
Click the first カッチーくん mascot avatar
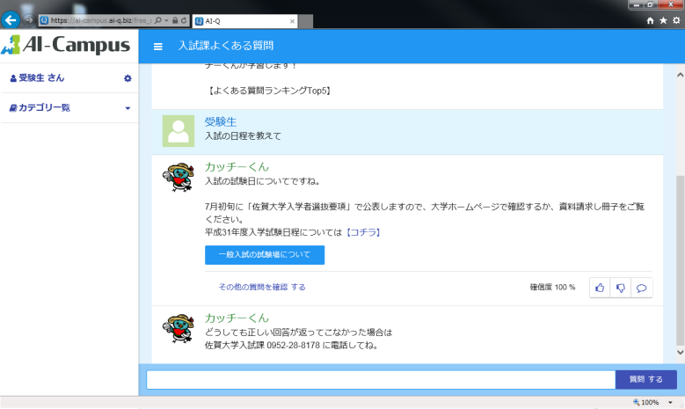tap(179, 177)
